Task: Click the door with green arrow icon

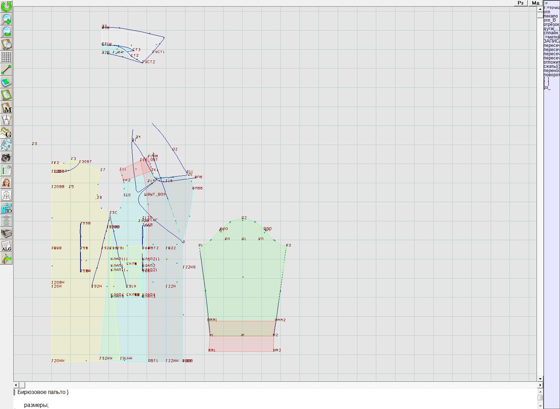Action: point(6,259)
